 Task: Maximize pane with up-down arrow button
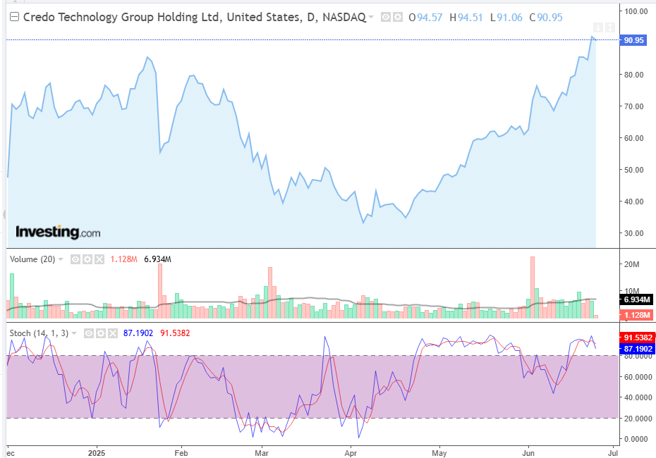(x=610, y=27)
